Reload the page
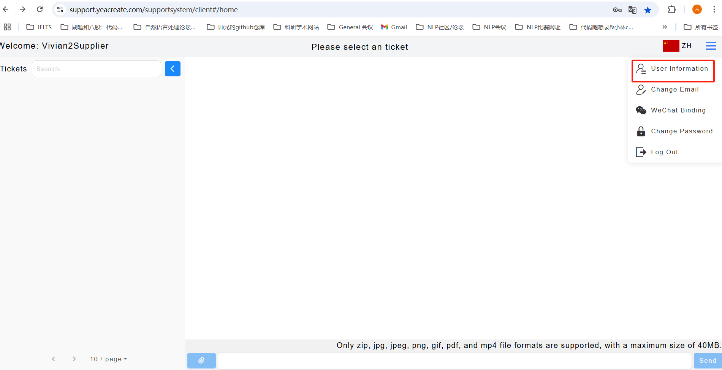Screen dimensions: 722x370 [40, 9]
